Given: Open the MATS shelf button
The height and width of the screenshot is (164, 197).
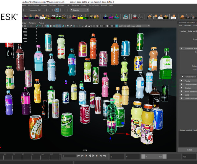Looking at the screenshot, I should click(126, 17).
